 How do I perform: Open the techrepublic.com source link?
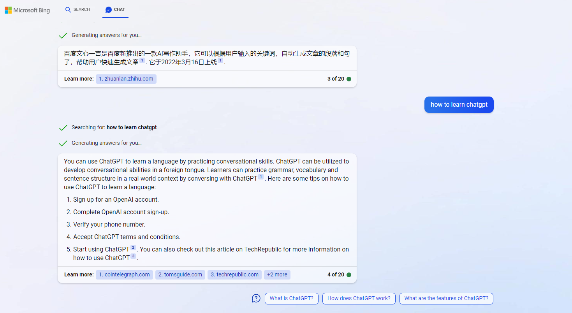pos(234,274)
